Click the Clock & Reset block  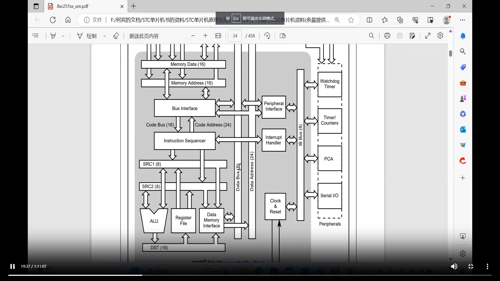tap(275, 206)
